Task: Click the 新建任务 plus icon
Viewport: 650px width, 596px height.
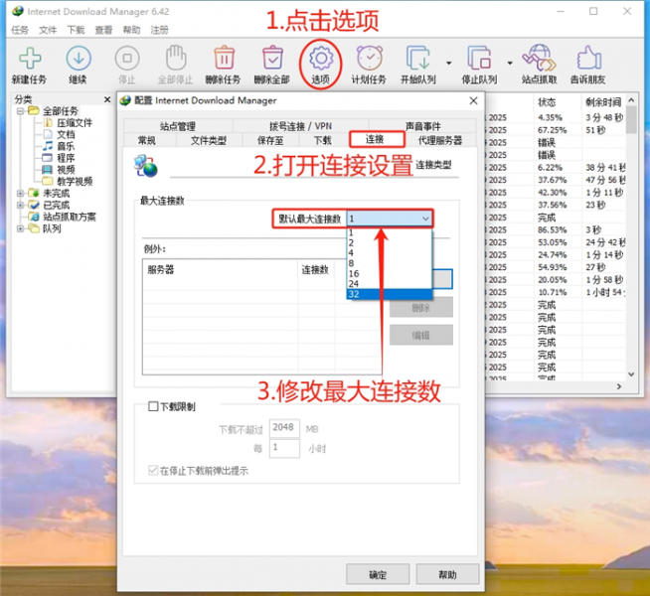Action: tap(30, 58)
